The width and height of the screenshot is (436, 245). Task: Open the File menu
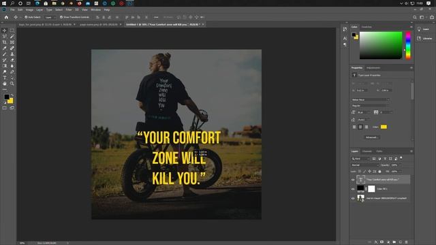click(x=12, y=10)
